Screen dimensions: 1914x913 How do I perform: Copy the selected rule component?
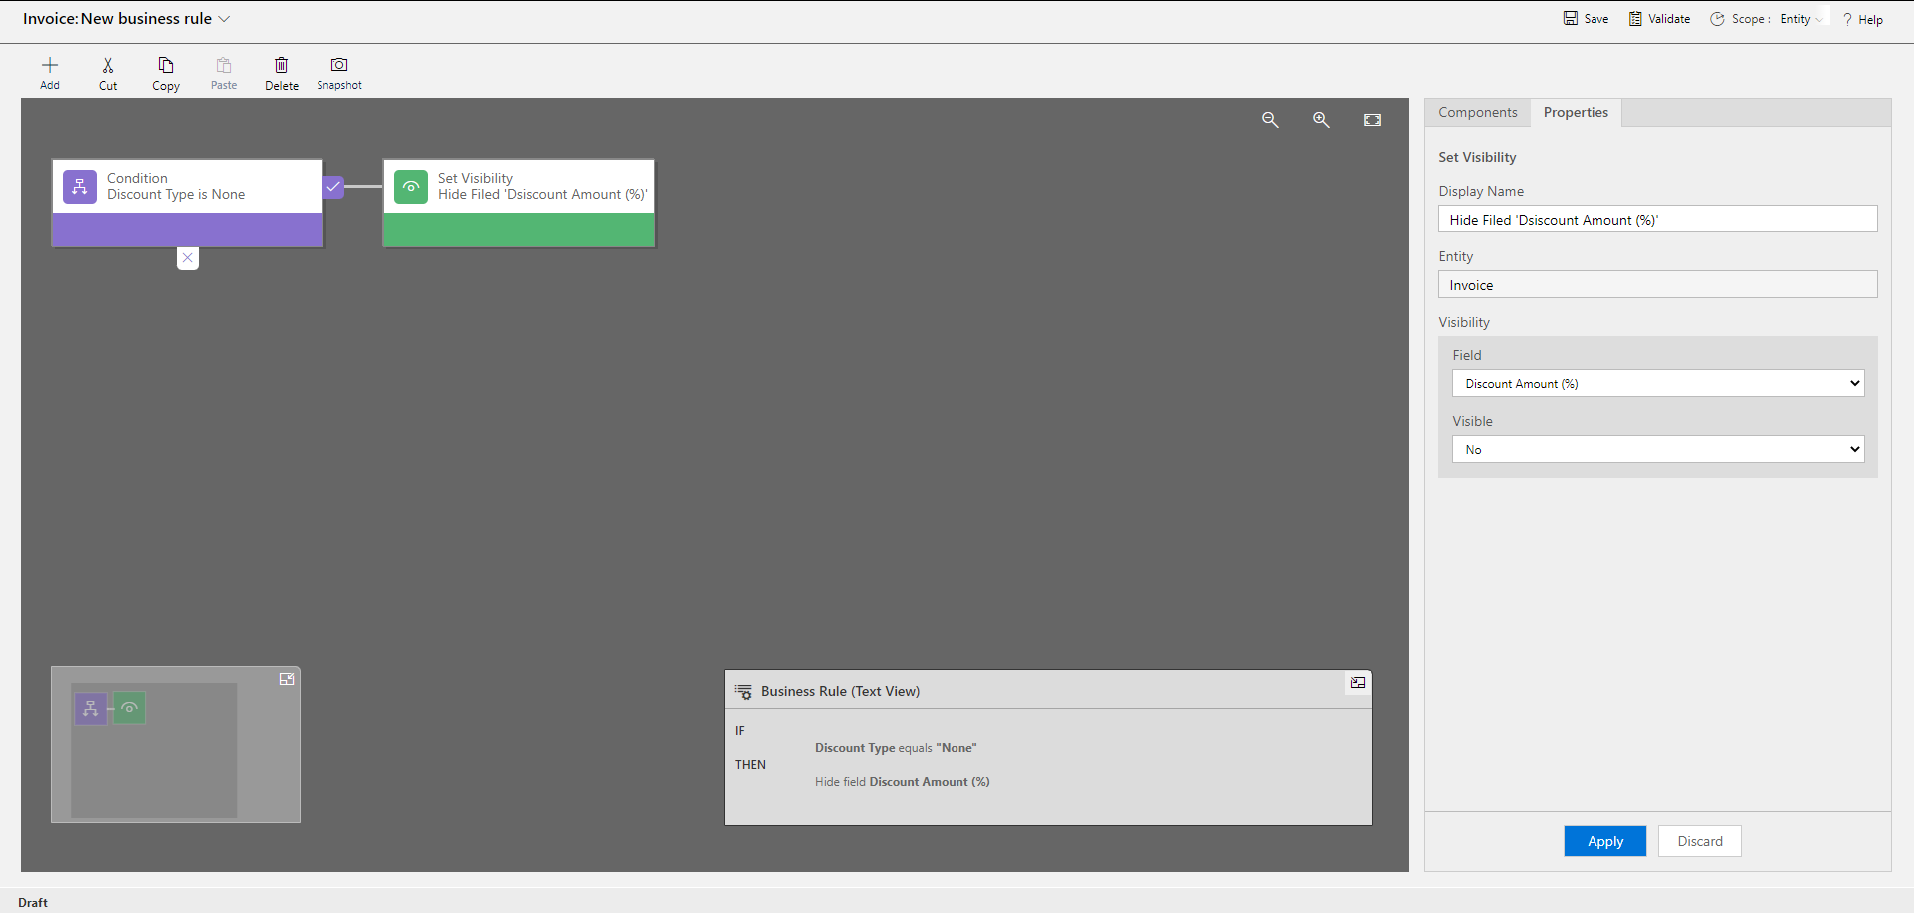click(165, 72)
